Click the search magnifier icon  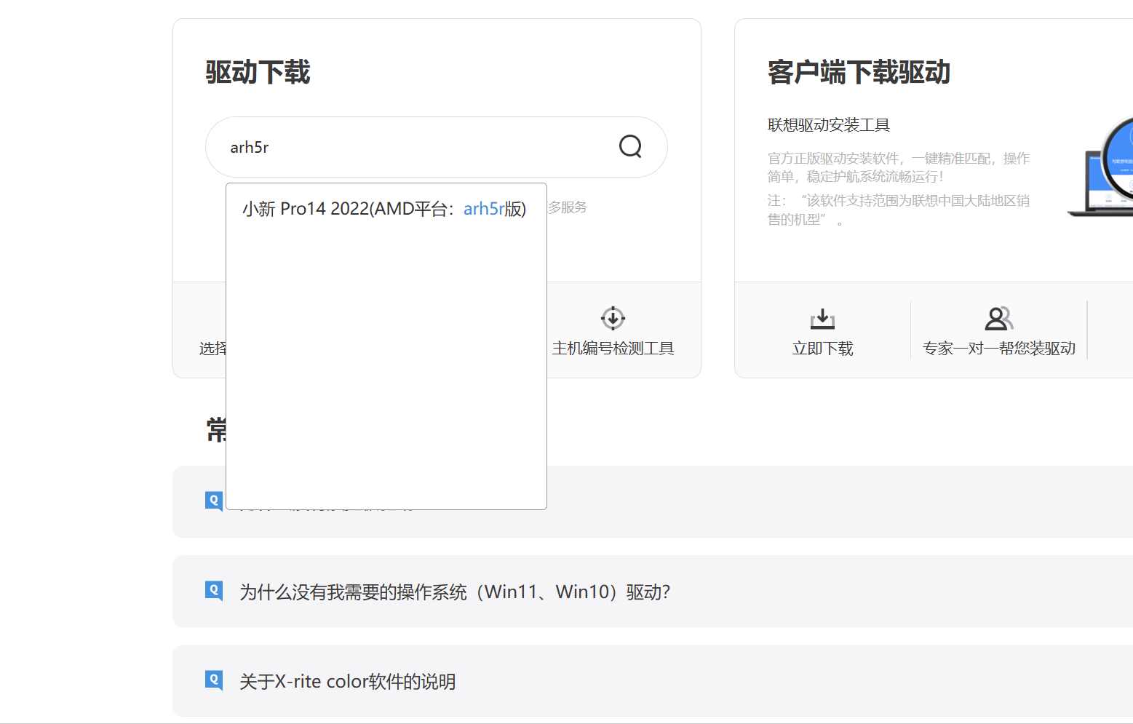tap(629, 146)
